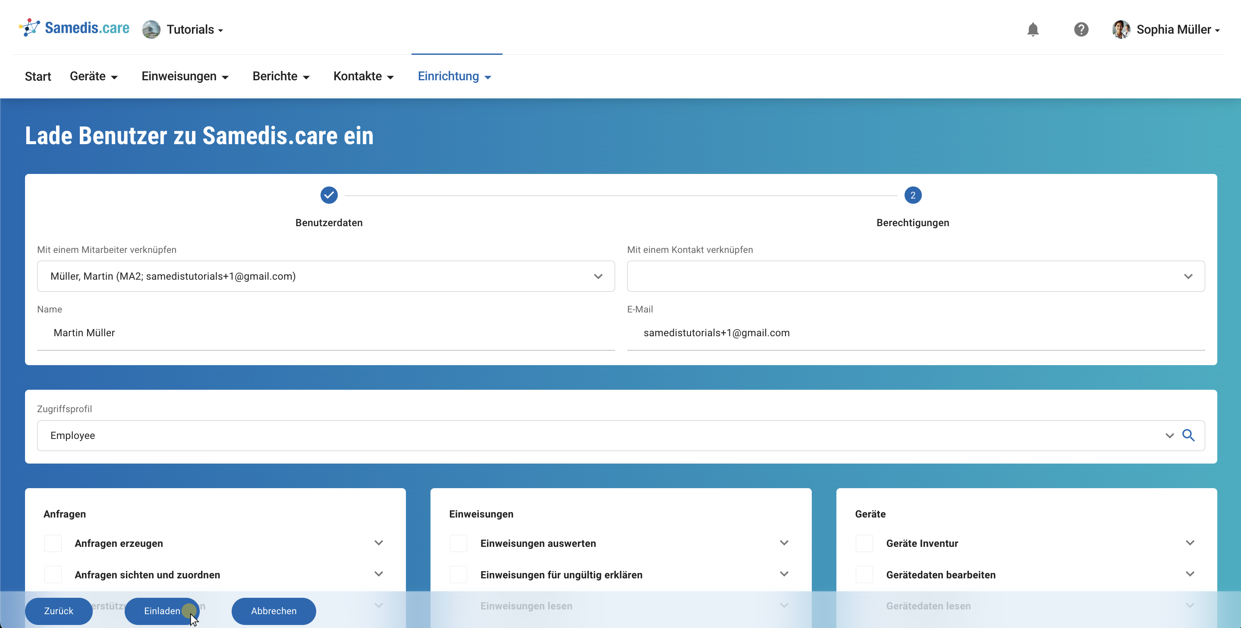
Task: Click the Samedis.care logo
Action: click(74, 28)
